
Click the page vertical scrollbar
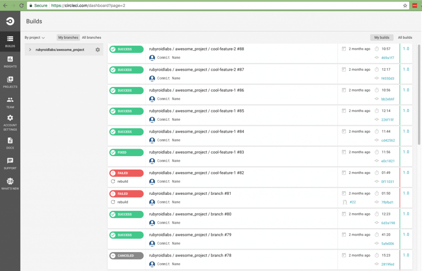[x=419, y=95]
